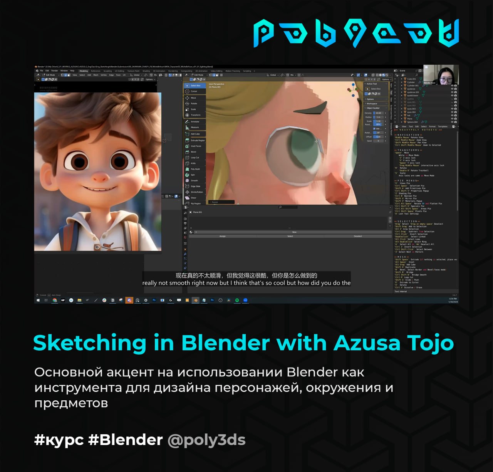Collapse the Object Scatter panel
This screenshot has height=472, width=493.
[x=376, y=108]
